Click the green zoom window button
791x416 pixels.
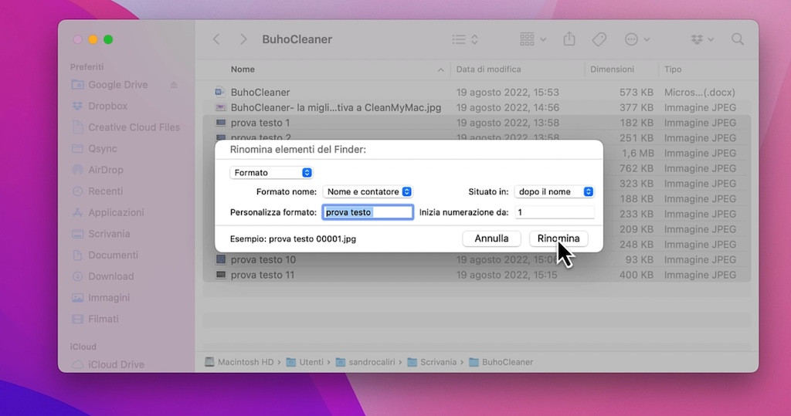tap(108, 39)
